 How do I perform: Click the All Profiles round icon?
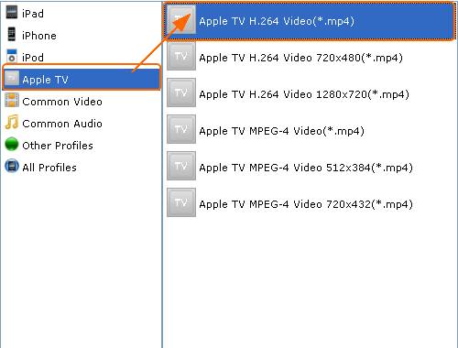pyautogui.click(x=12, y=166)
